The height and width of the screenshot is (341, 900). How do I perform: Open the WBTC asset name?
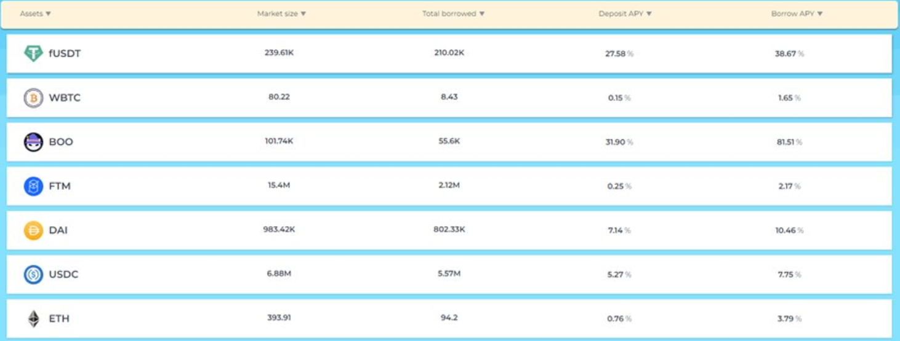(x=65, y=98)
